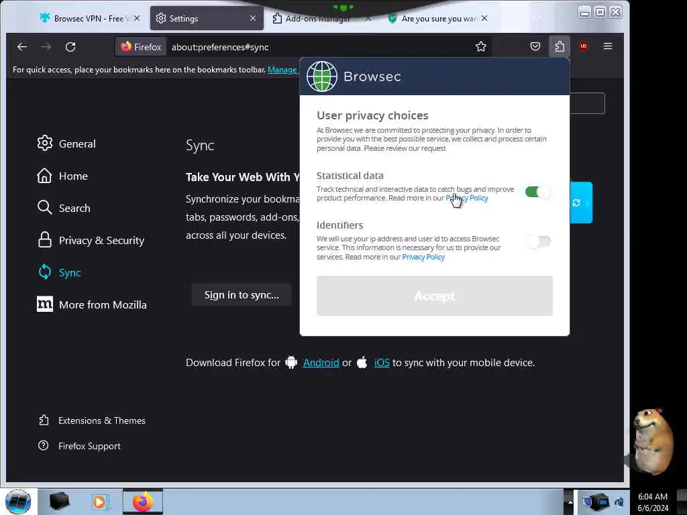Open Windows Start orb
Screen dimensions: 687x515
point(18,502)
